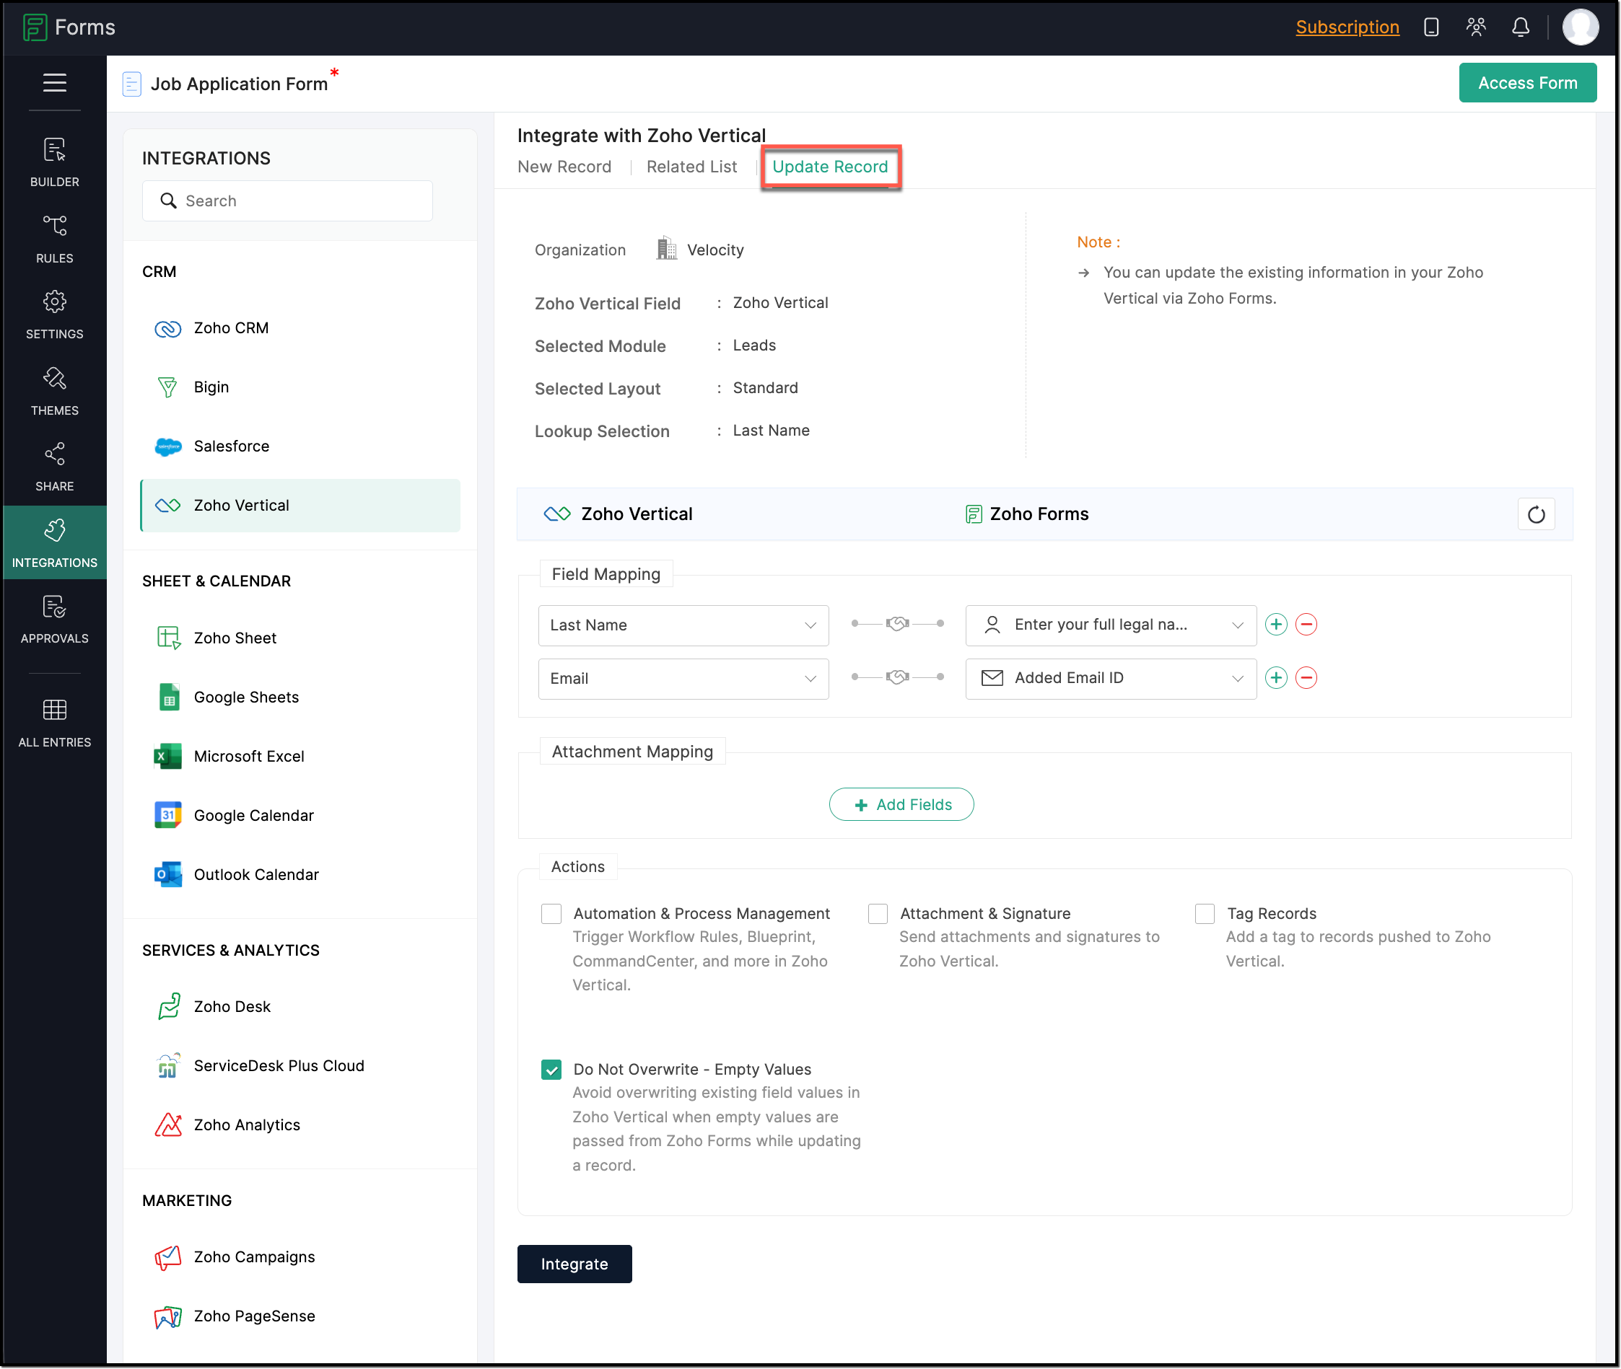Click the Share sidebar icon
This screenshot has height=1369, width=1621.
click(54, 454)
